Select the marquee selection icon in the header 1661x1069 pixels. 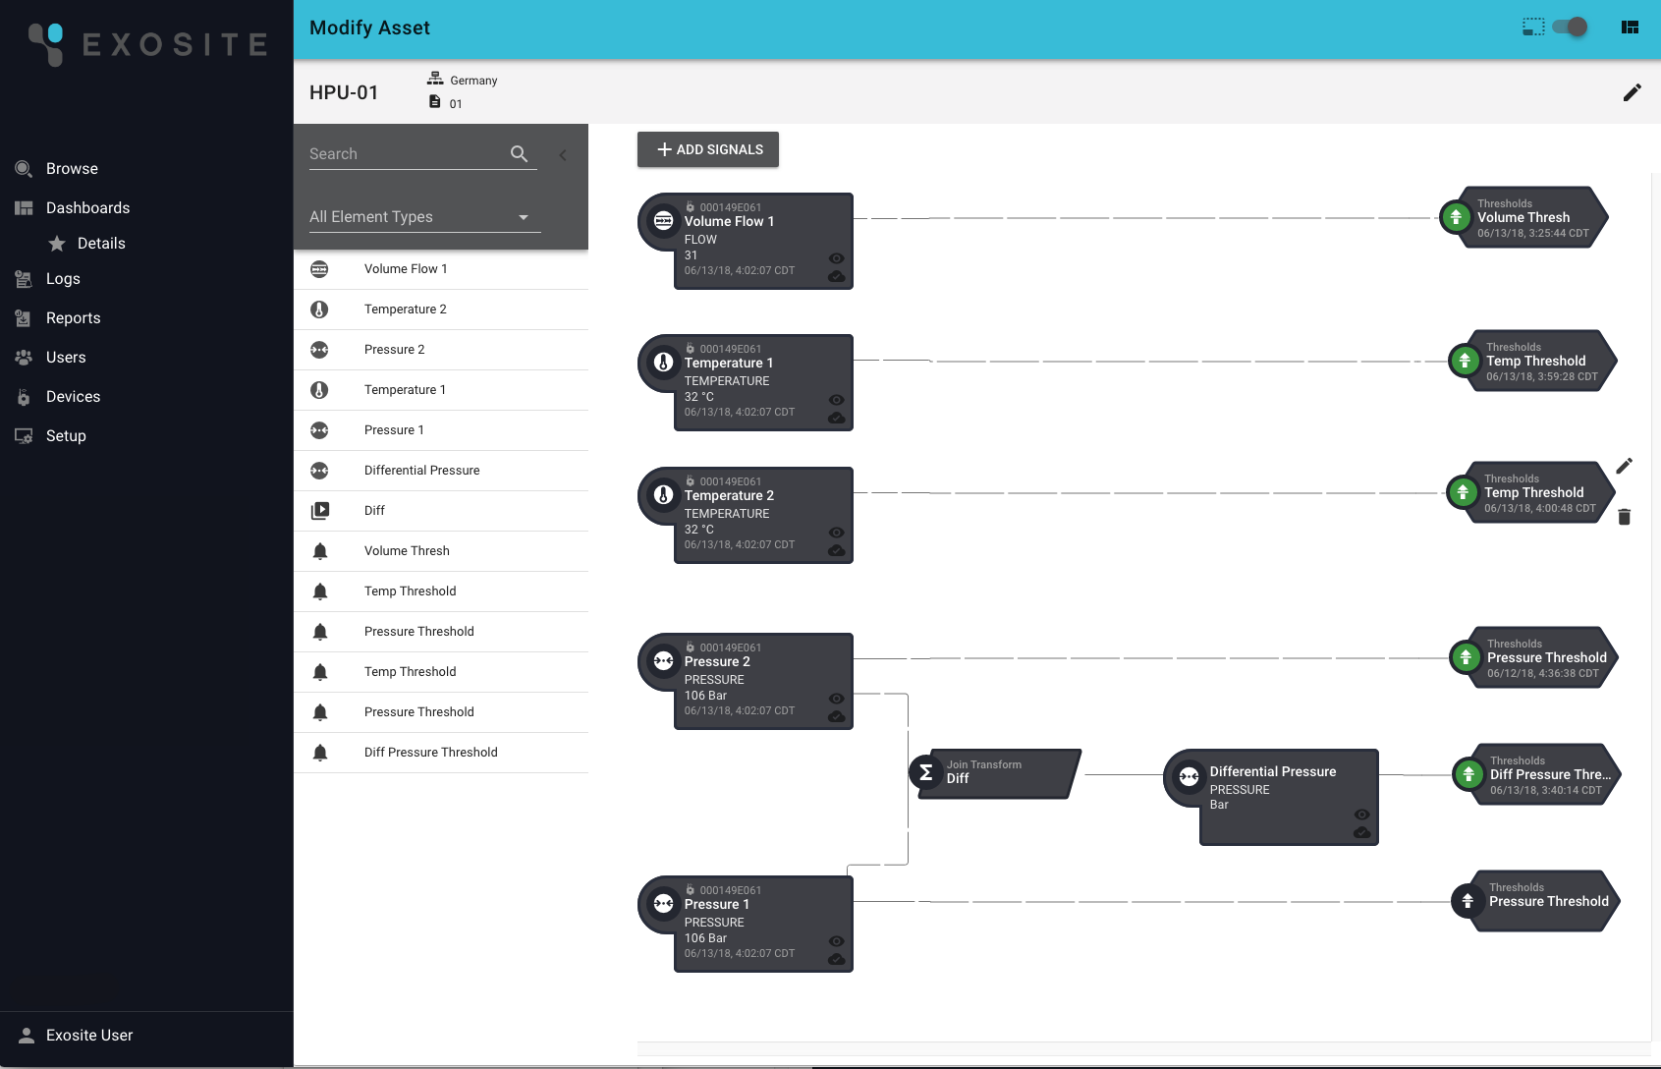click(1533, 27)
